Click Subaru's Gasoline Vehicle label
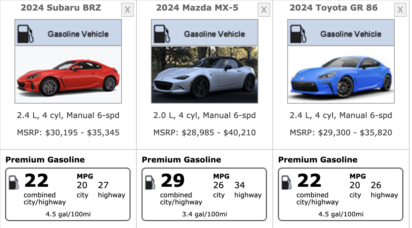Viewport: 412px width, 228px height. (x=78, y=34)
